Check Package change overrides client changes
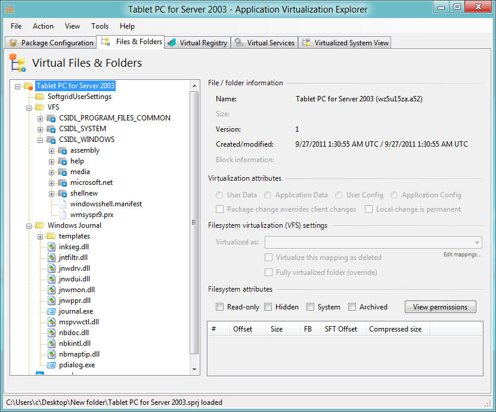Viewport: 496px width, 412px height. click(x=219, y=209)
